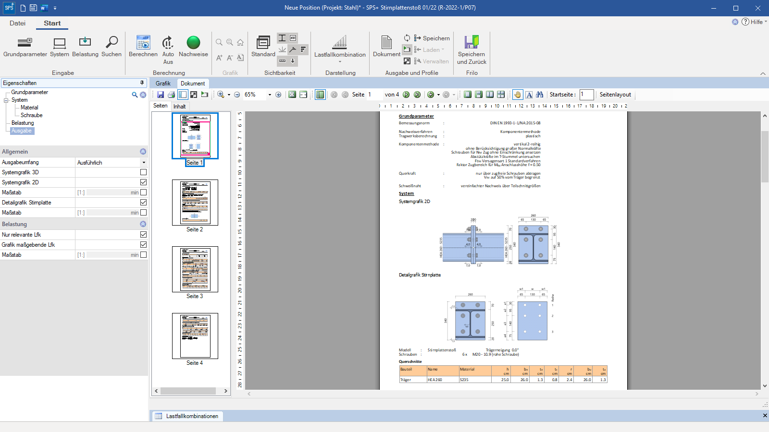Click the Detailgrafik Stirnplatte Maßstab slider
This screenshot has height=432, width=769.
pos(108,213)
